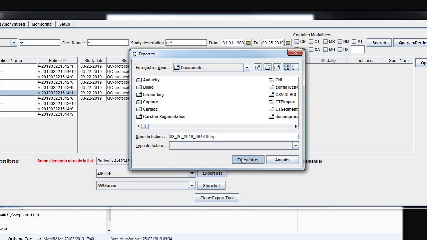Viewport: 427px width, 240px height.
Task: Open the CNI folder
Action: click(x=276, y=80)
